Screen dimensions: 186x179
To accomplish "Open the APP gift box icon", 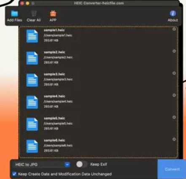I will (x=53, y=13).
